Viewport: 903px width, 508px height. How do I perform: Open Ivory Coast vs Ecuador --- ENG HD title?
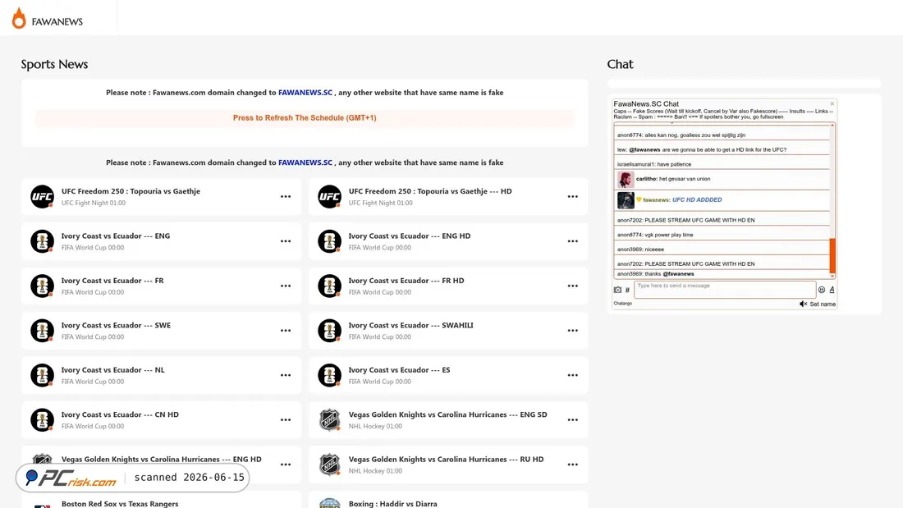410,236
